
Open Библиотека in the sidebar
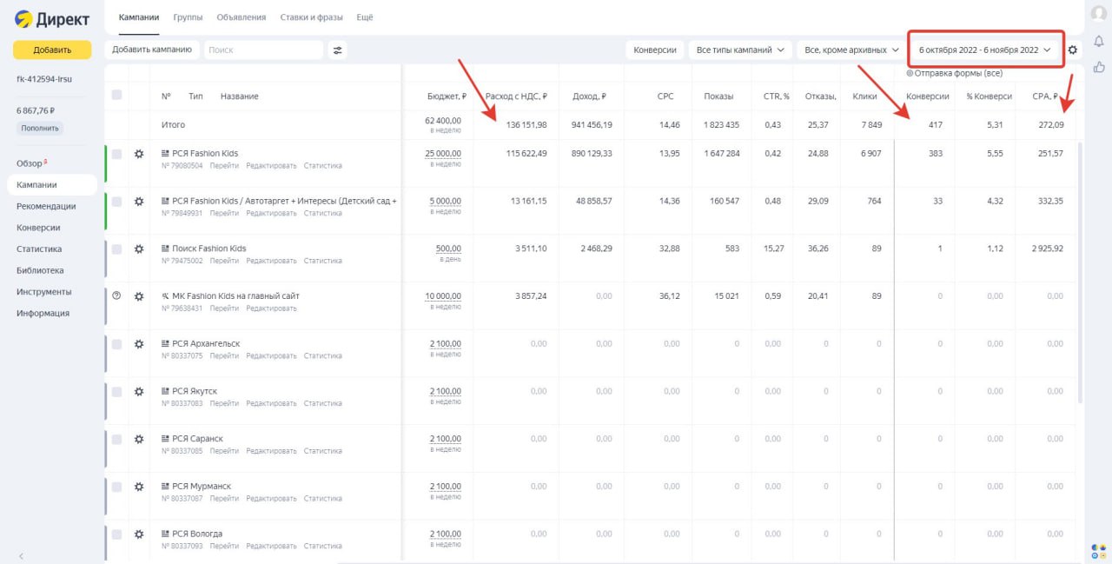(x=40, y=270)
